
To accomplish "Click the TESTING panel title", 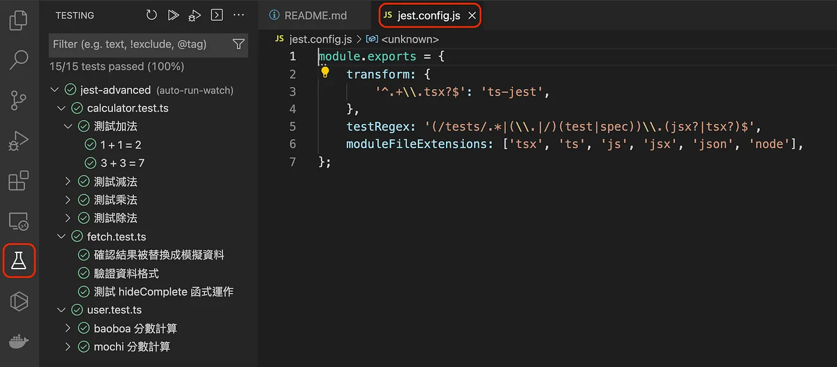I will [75, 16].
